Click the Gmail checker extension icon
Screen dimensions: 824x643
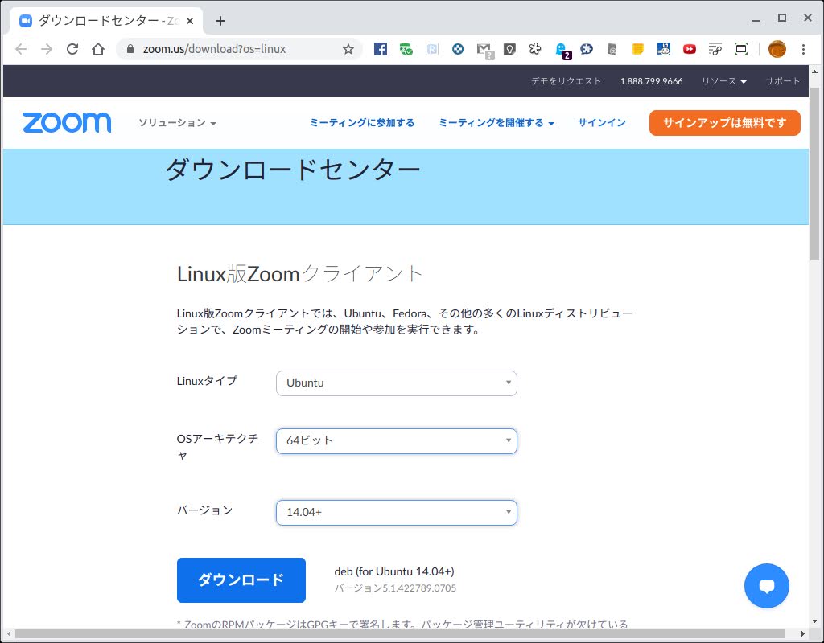(484, 50)
